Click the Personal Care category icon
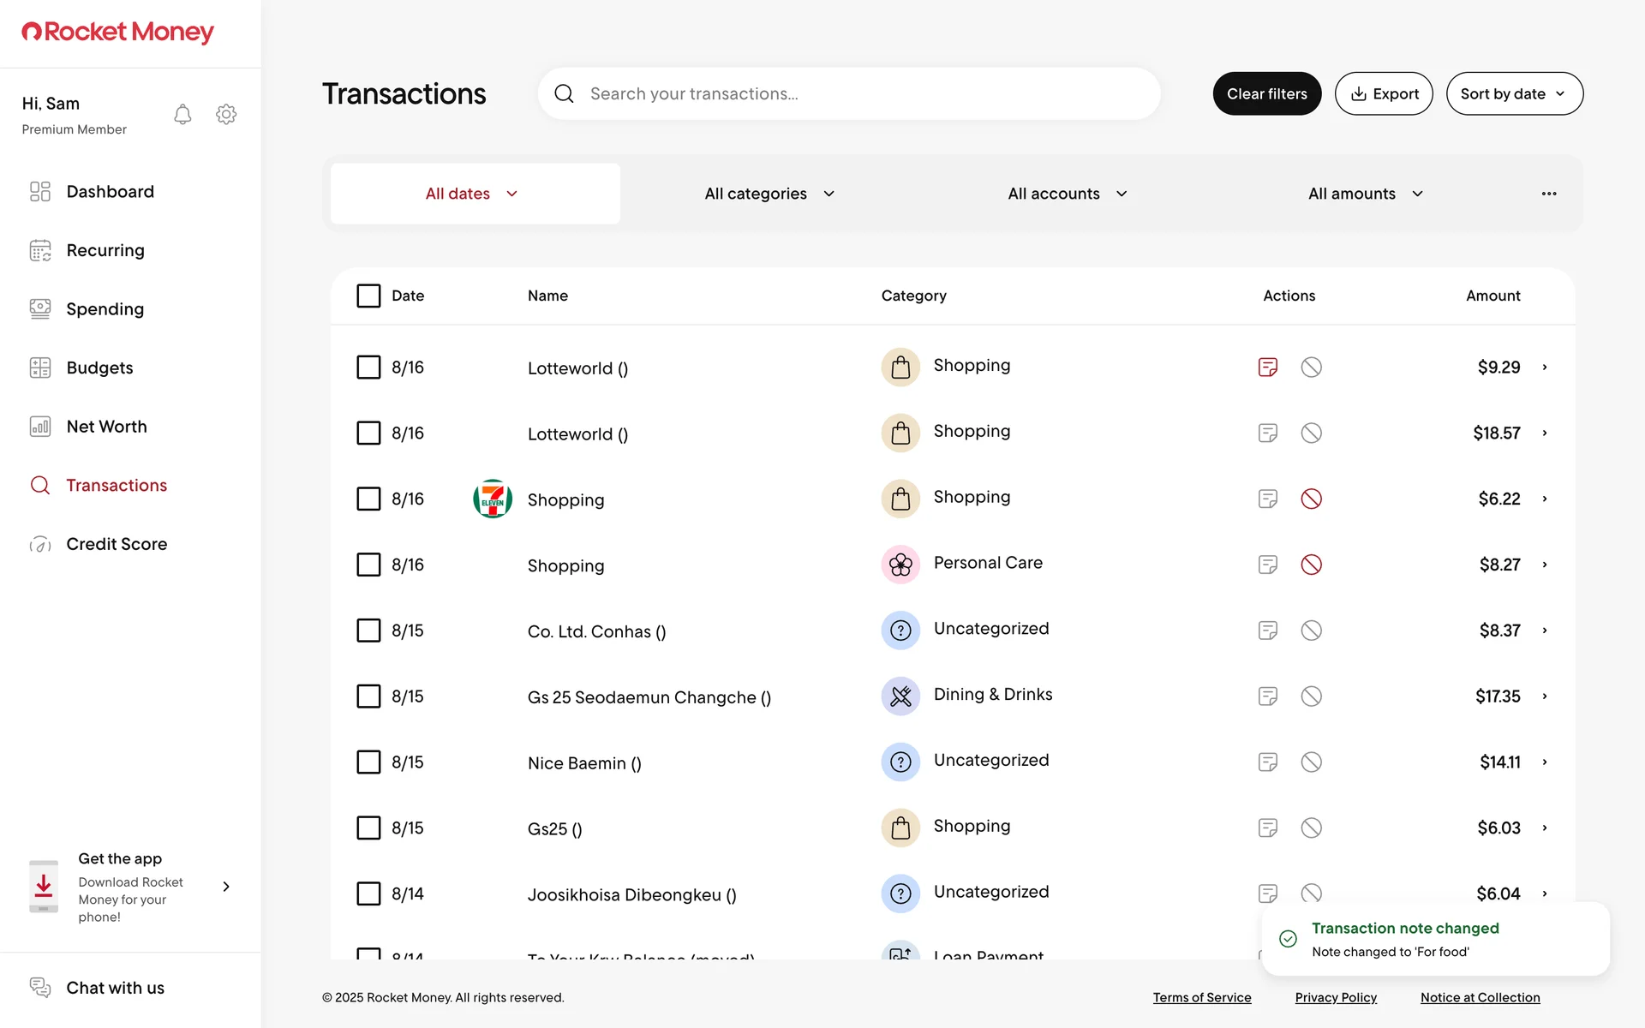Image resolution: width=1645 pixels, height=1028 pixels. (900, 565)
